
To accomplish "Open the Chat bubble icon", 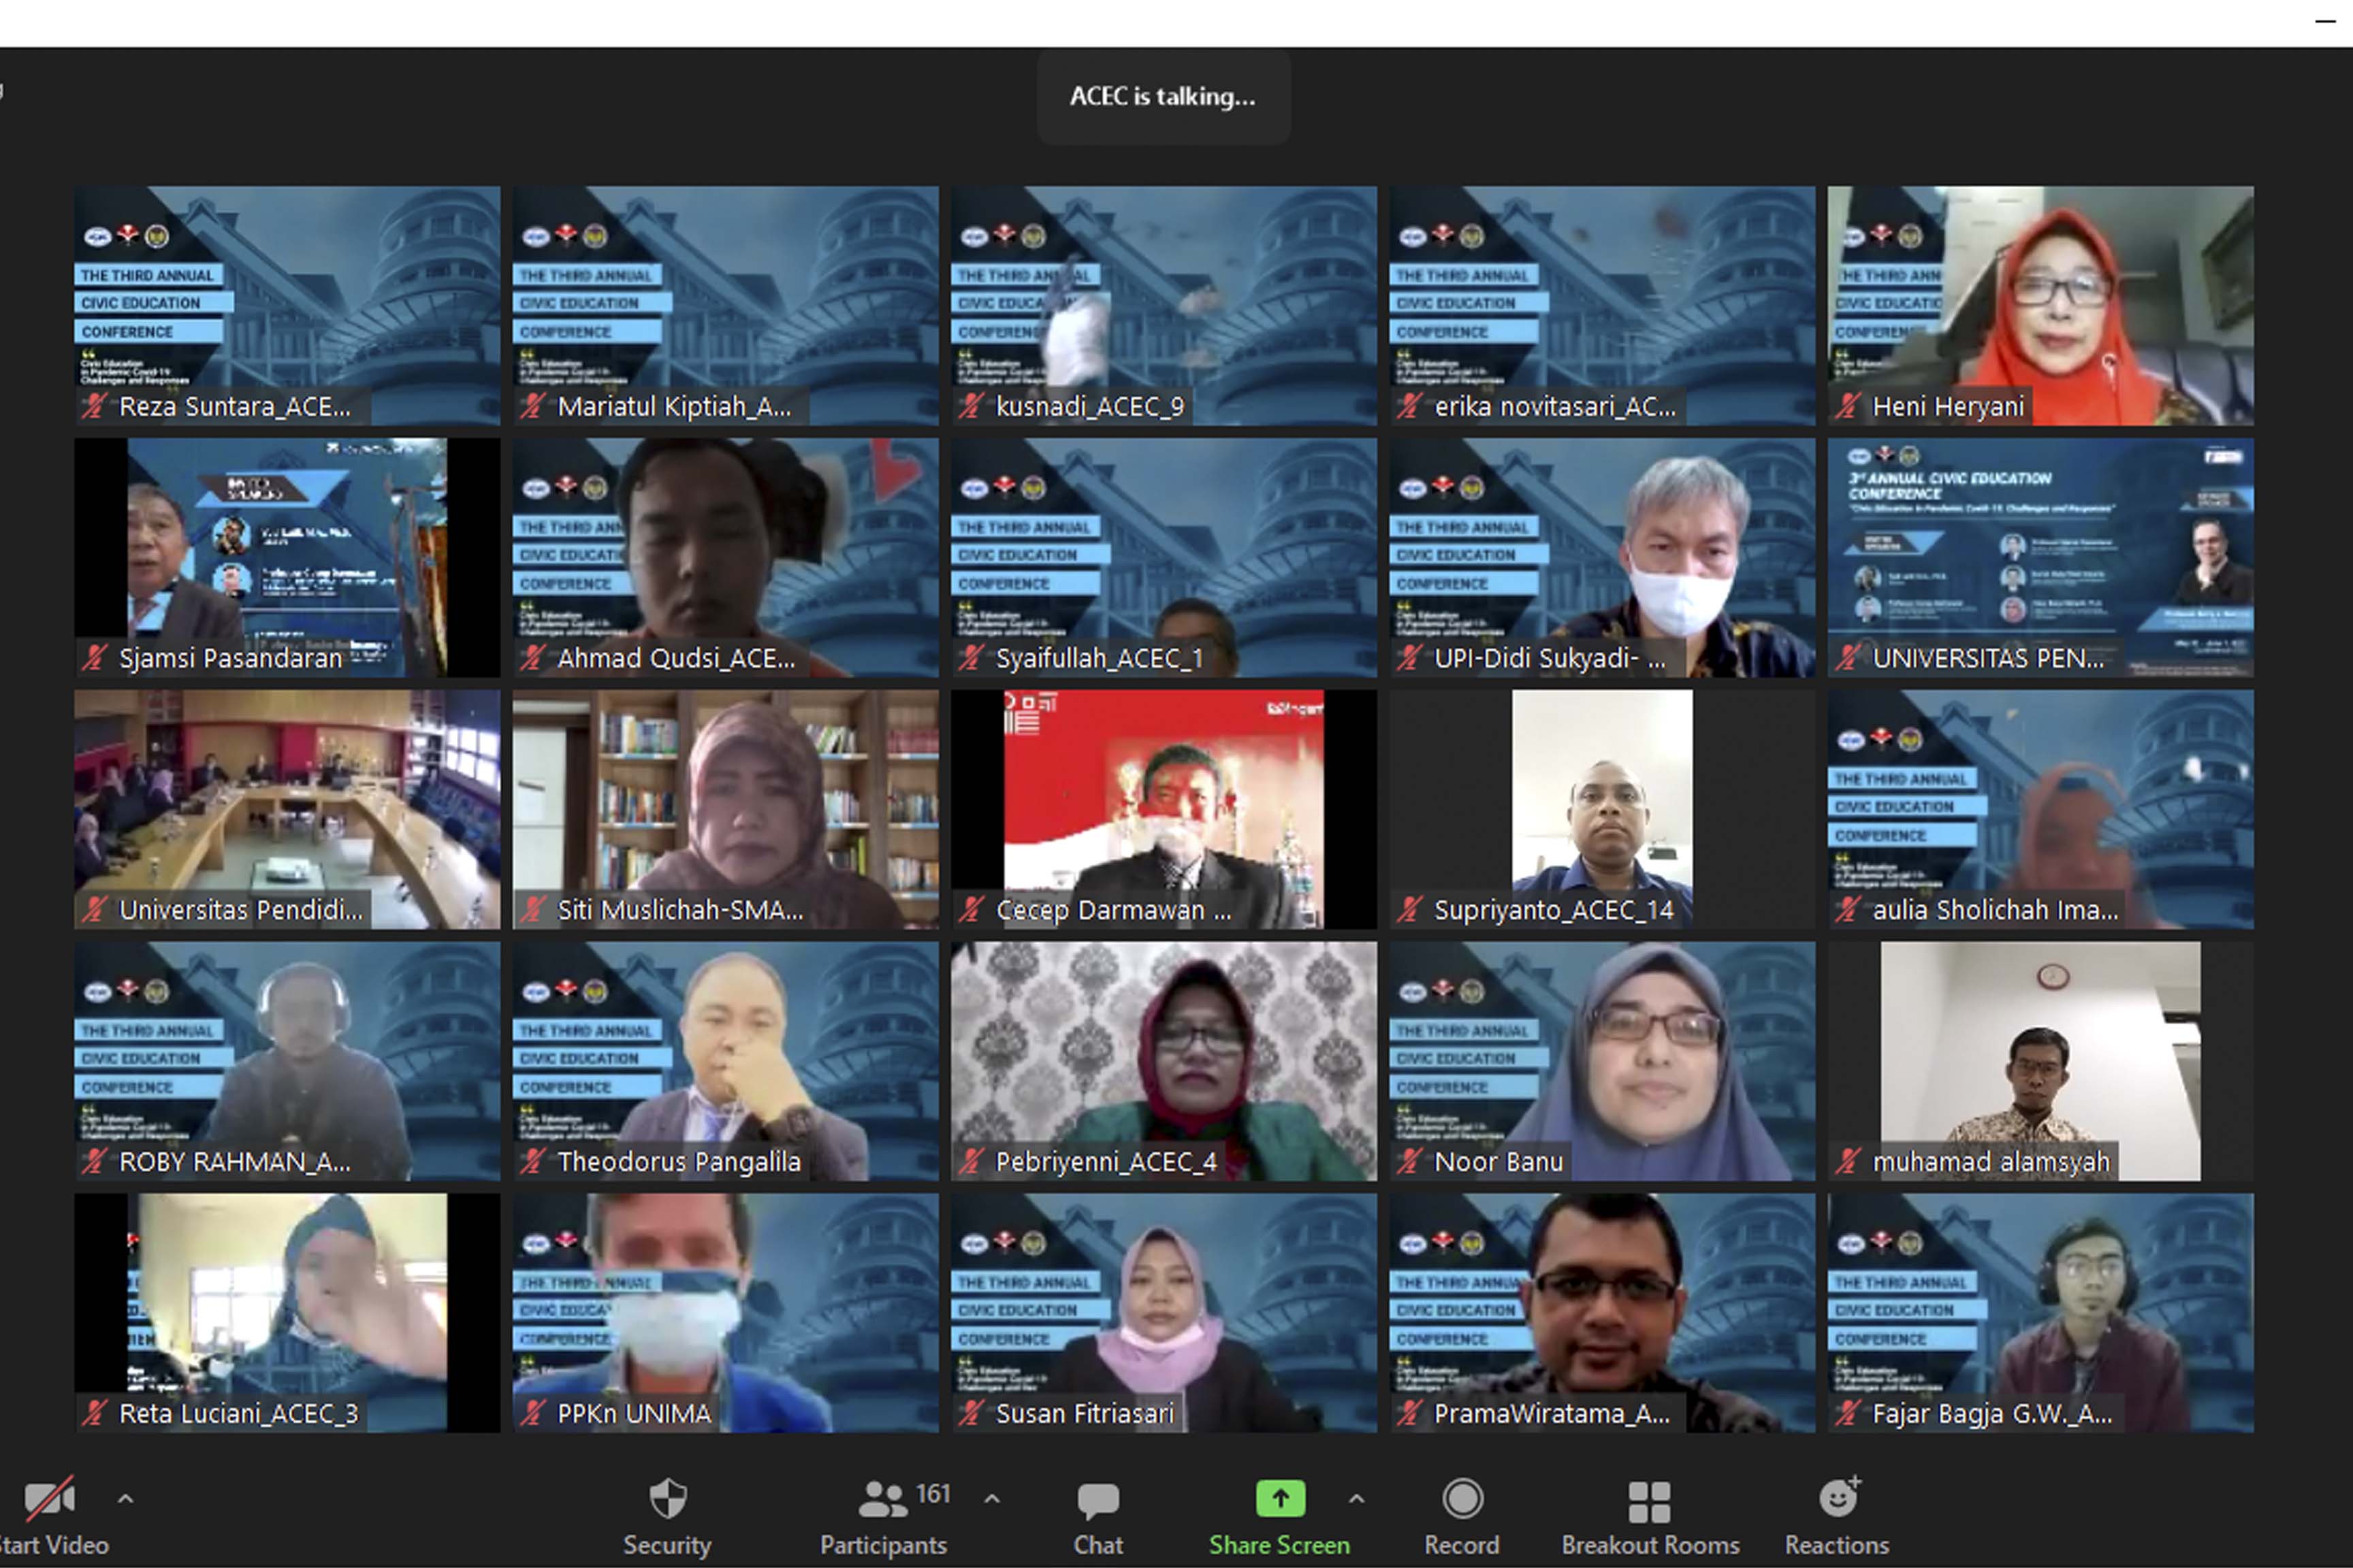I will click(1098, 1499).
